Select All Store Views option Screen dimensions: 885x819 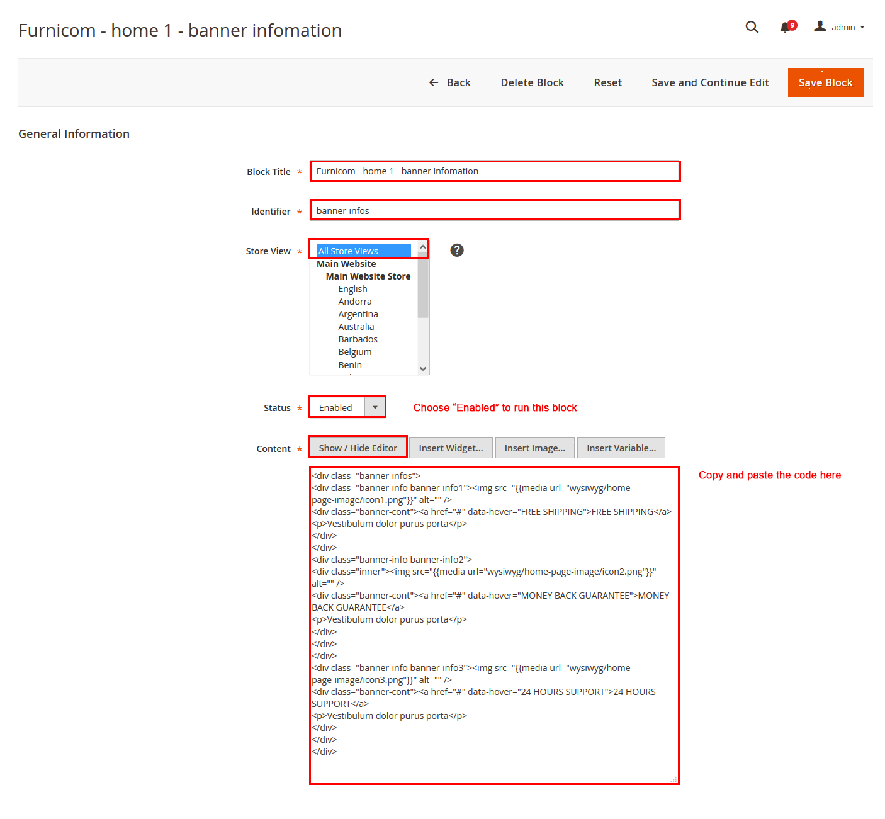tap(364, 251)
